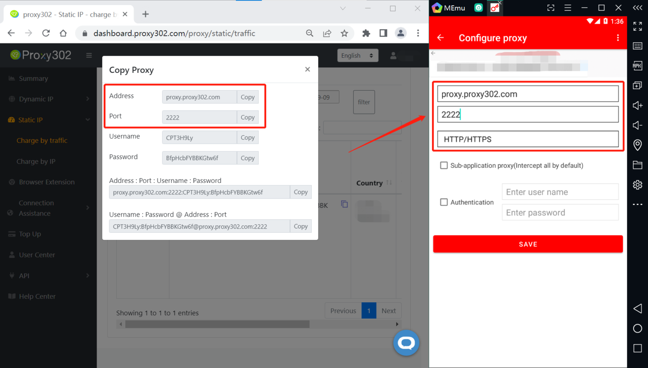Open the Chrome three-dot menu
The height and width of the screenshot is (368, 648).
(418, 33)
